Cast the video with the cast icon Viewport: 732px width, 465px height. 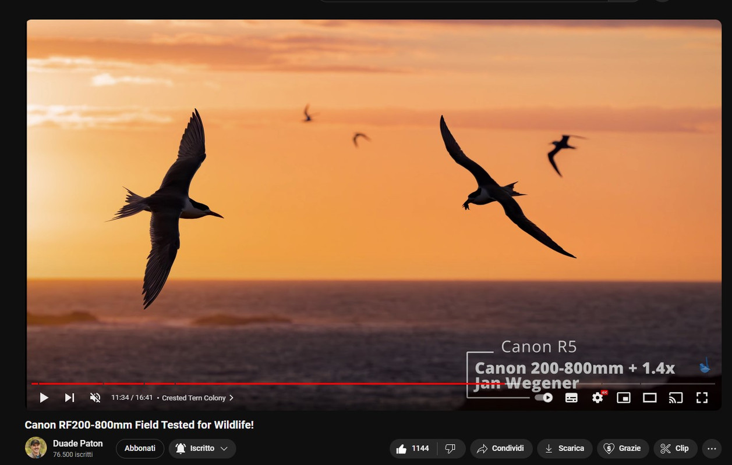(x=676, y=398)
